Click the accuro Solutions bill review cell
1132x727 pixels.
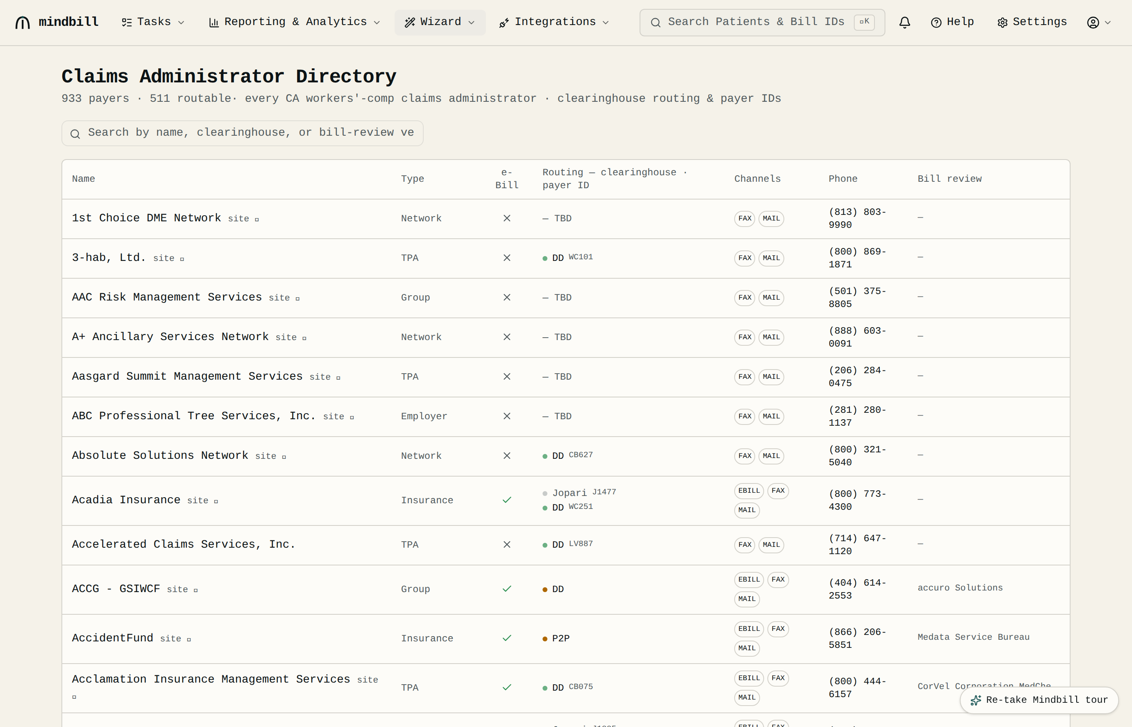(x=960, y=588)
